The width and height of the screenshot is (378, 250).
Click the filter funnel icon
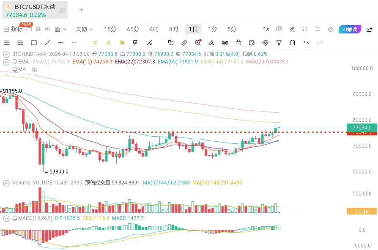pyautogui.click(x=279, y=43)
